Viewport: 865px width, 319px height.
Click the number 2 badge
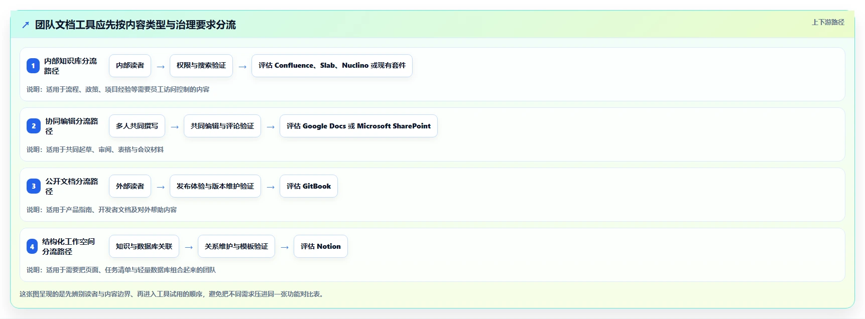point(34,126)
